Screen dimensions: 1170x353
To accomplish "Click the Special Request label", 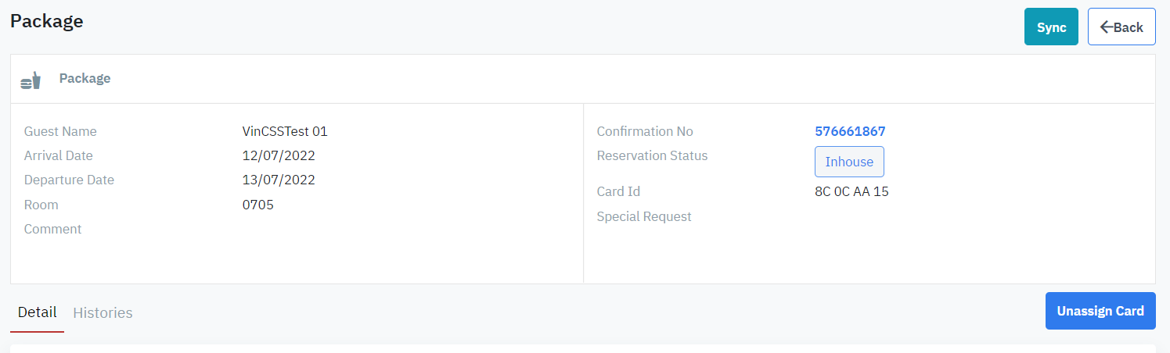I will (x=644, y=216).
